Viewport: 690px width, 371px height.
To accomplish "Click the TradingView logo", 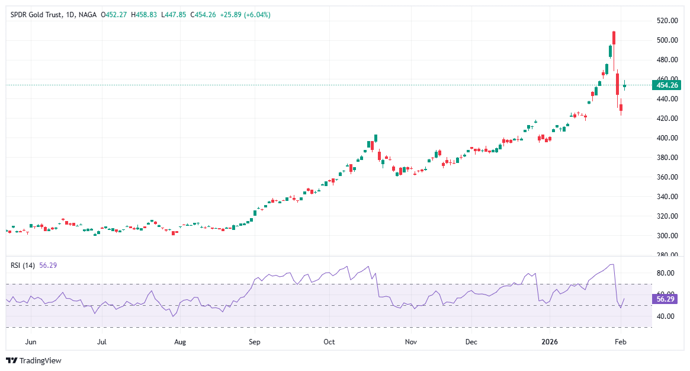I will coord(12,359).
